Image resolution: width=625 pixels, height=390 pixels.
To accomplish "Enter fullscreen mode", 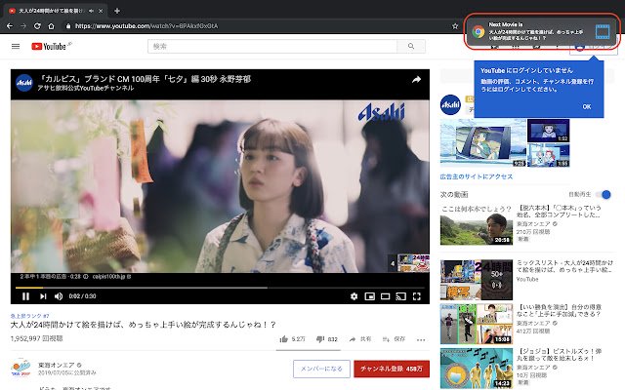I will (417, 296).
